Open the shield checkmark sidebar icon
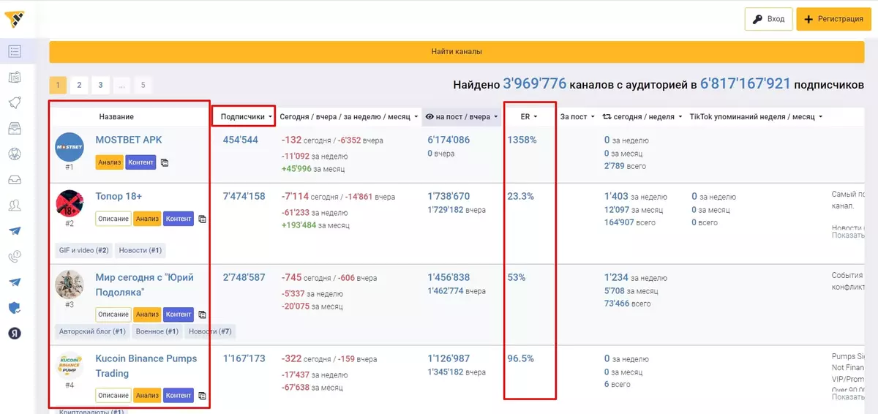The image size is (878, 414). coord(15,308)
